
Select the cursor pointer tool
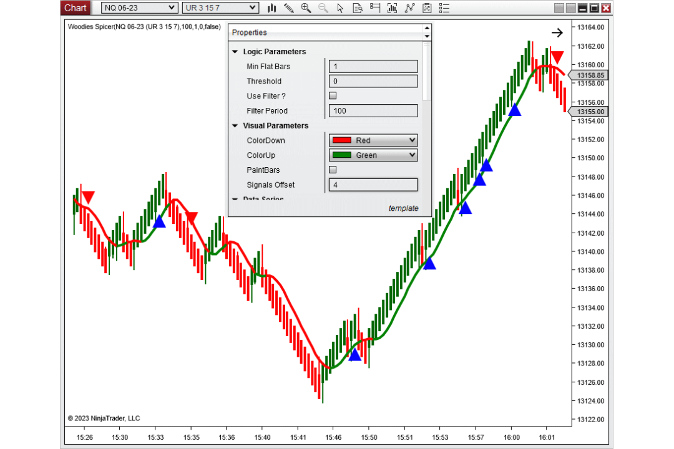[341, 8]
